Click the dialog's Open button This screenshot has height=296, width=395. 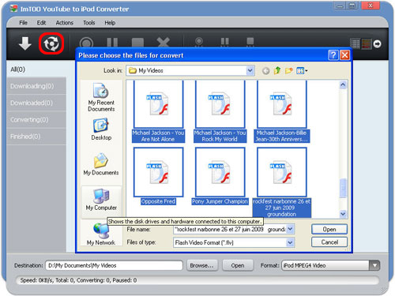click(x=329, y=229)
